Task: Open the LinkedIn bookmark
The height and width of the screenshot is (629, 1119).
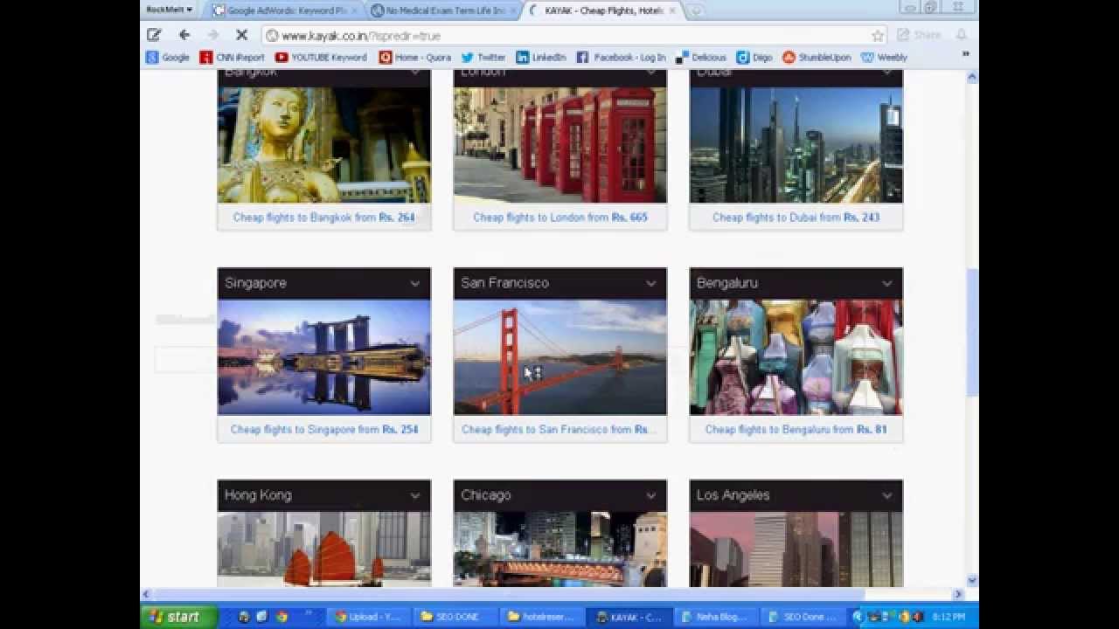Action: click(x=540, y=57)
